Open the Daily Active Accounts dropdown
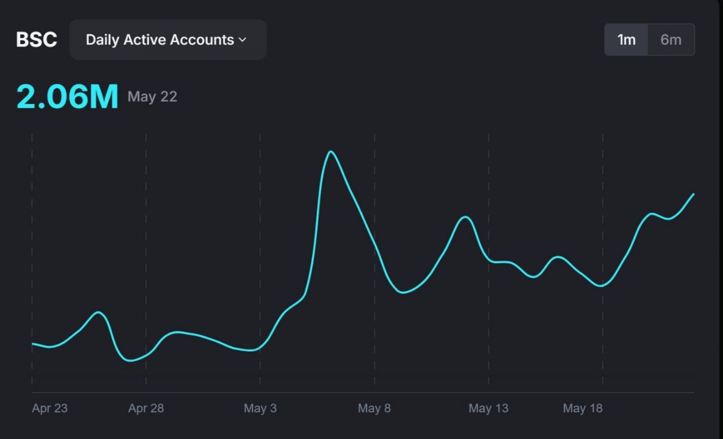The image size is (723, 439). pos(168,40)
